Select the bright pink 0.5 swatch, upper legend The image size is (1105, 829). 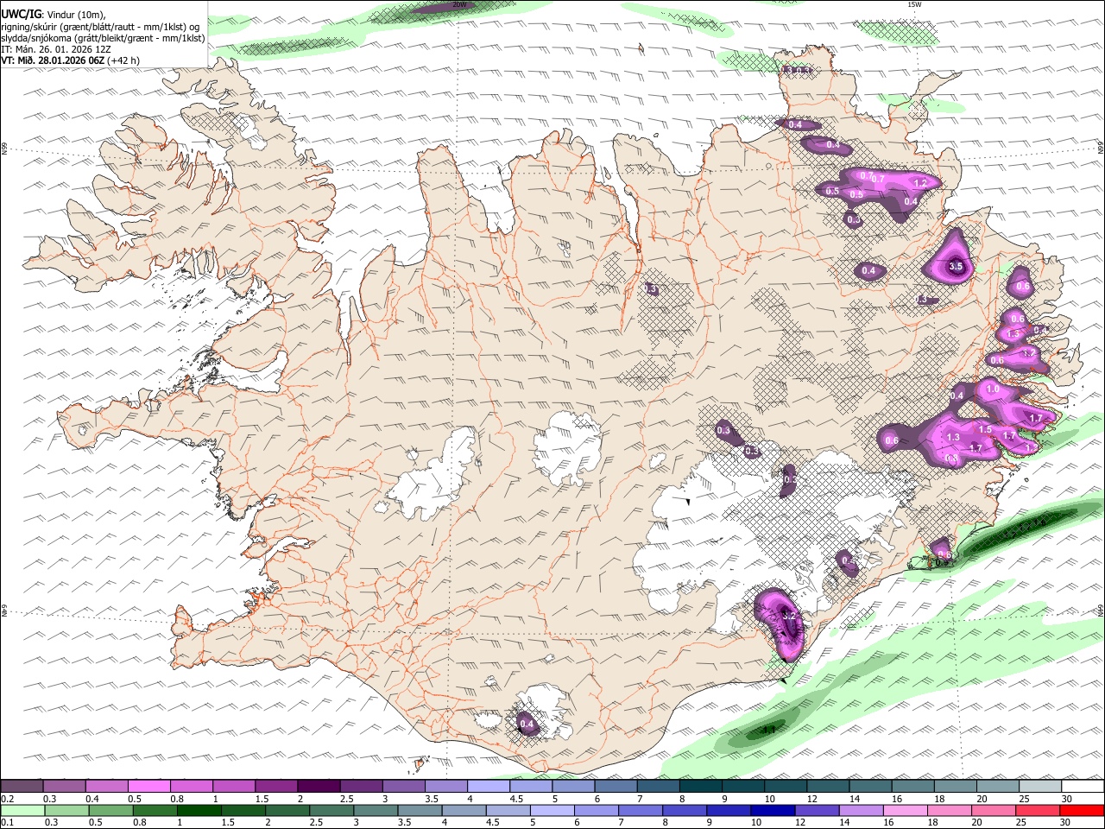coord(148,787)
